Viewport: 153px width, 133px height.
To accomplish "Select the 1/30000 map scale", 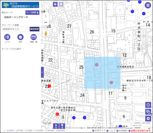I will [x=50, y=131].
